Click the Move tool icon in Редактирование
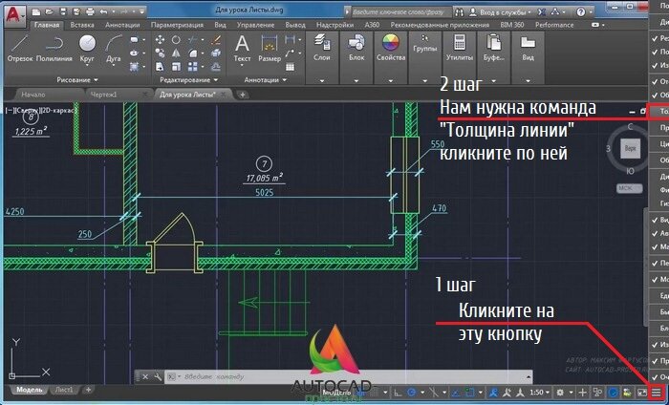This screenshot has height=405, width=669. [x=160, y=40]
